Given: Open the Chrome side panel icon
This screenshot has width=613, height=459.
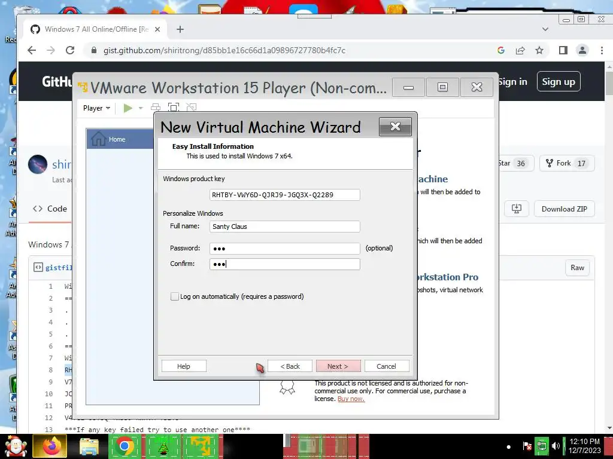Looking at the screenshot, I should 563,50.
